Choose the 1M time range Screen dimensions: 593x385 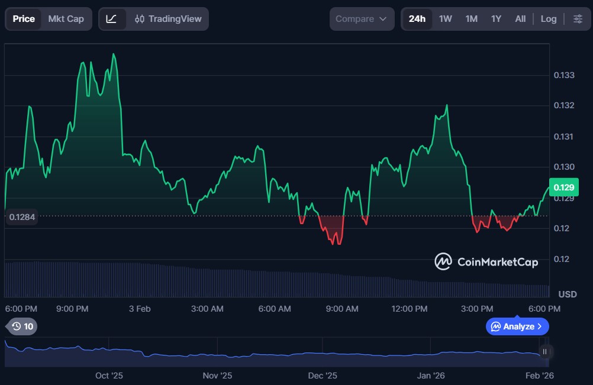click(x=471, y=19)
